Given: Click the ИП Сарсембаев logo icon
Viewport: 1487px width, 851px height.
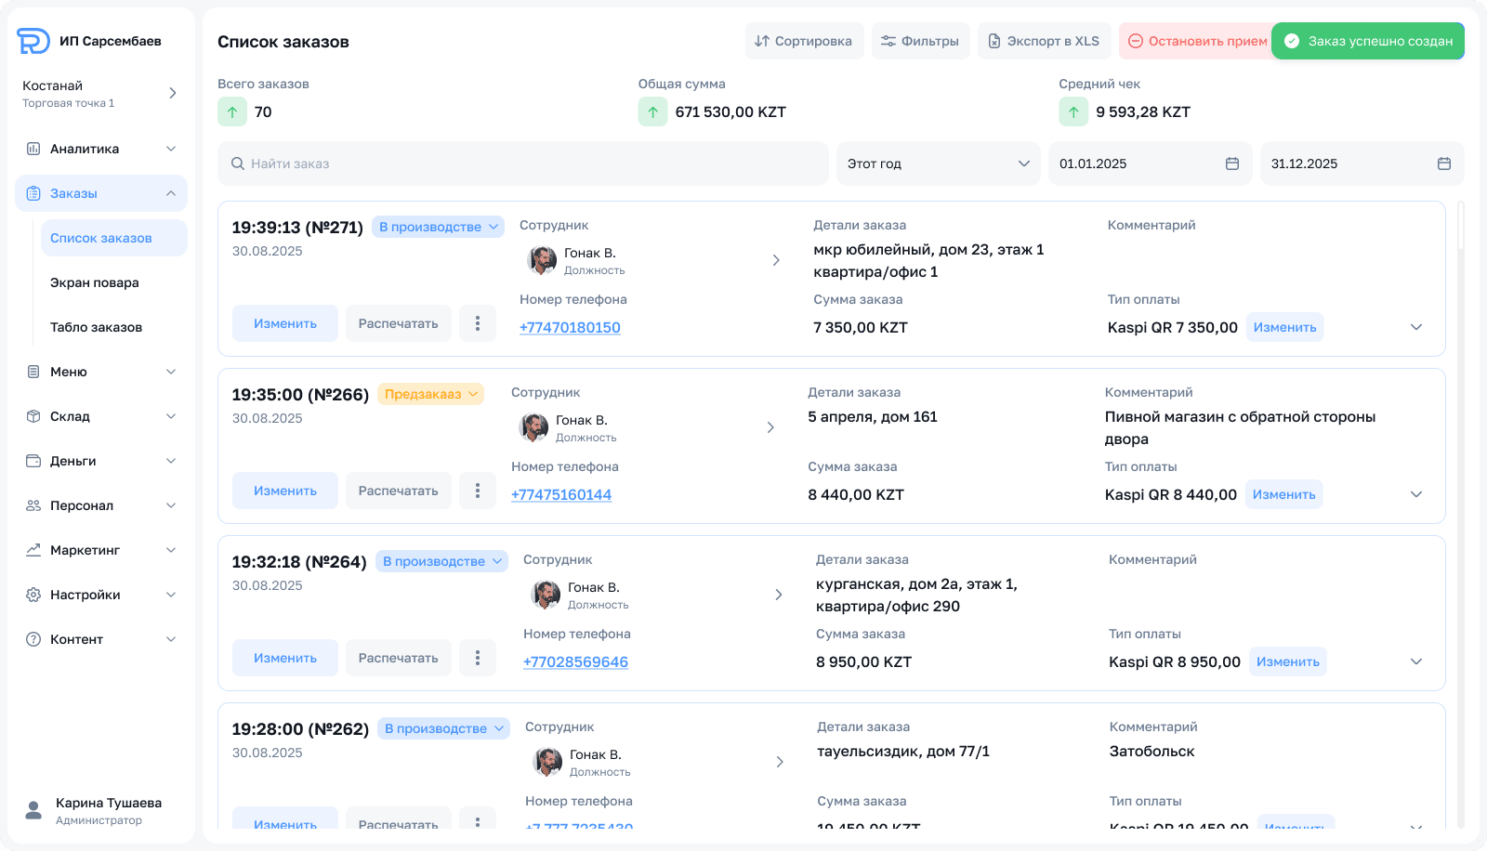Looking at the screenshot, I should tap(33, 41).
